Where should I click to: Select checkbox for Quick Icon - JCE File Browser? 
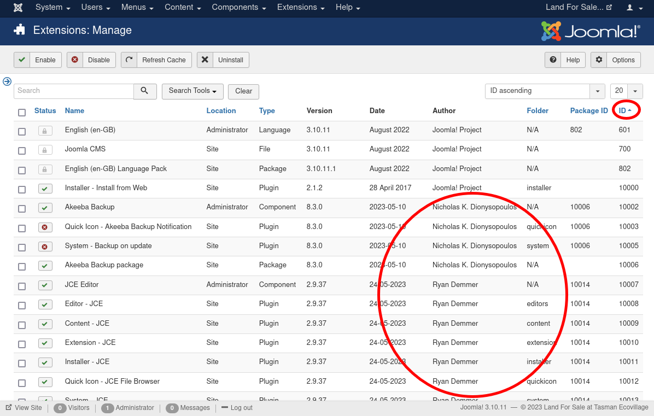point(22,383)
